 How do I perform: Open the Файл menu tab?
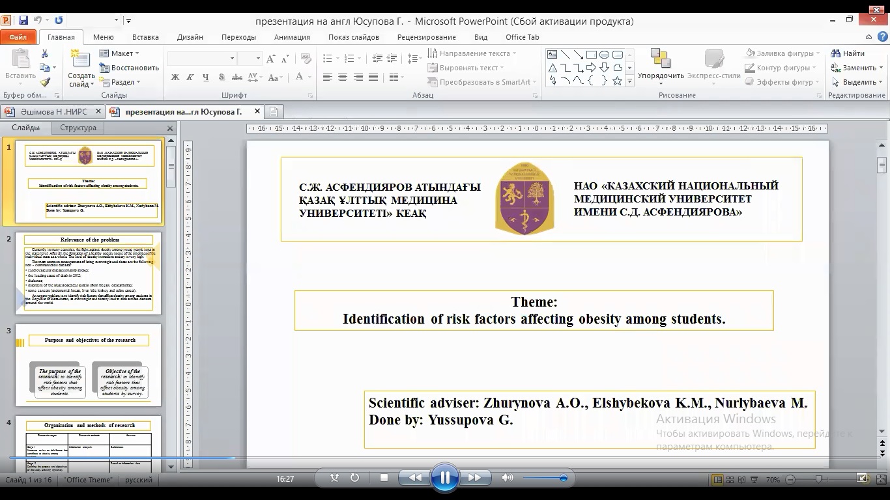[18, 37]
